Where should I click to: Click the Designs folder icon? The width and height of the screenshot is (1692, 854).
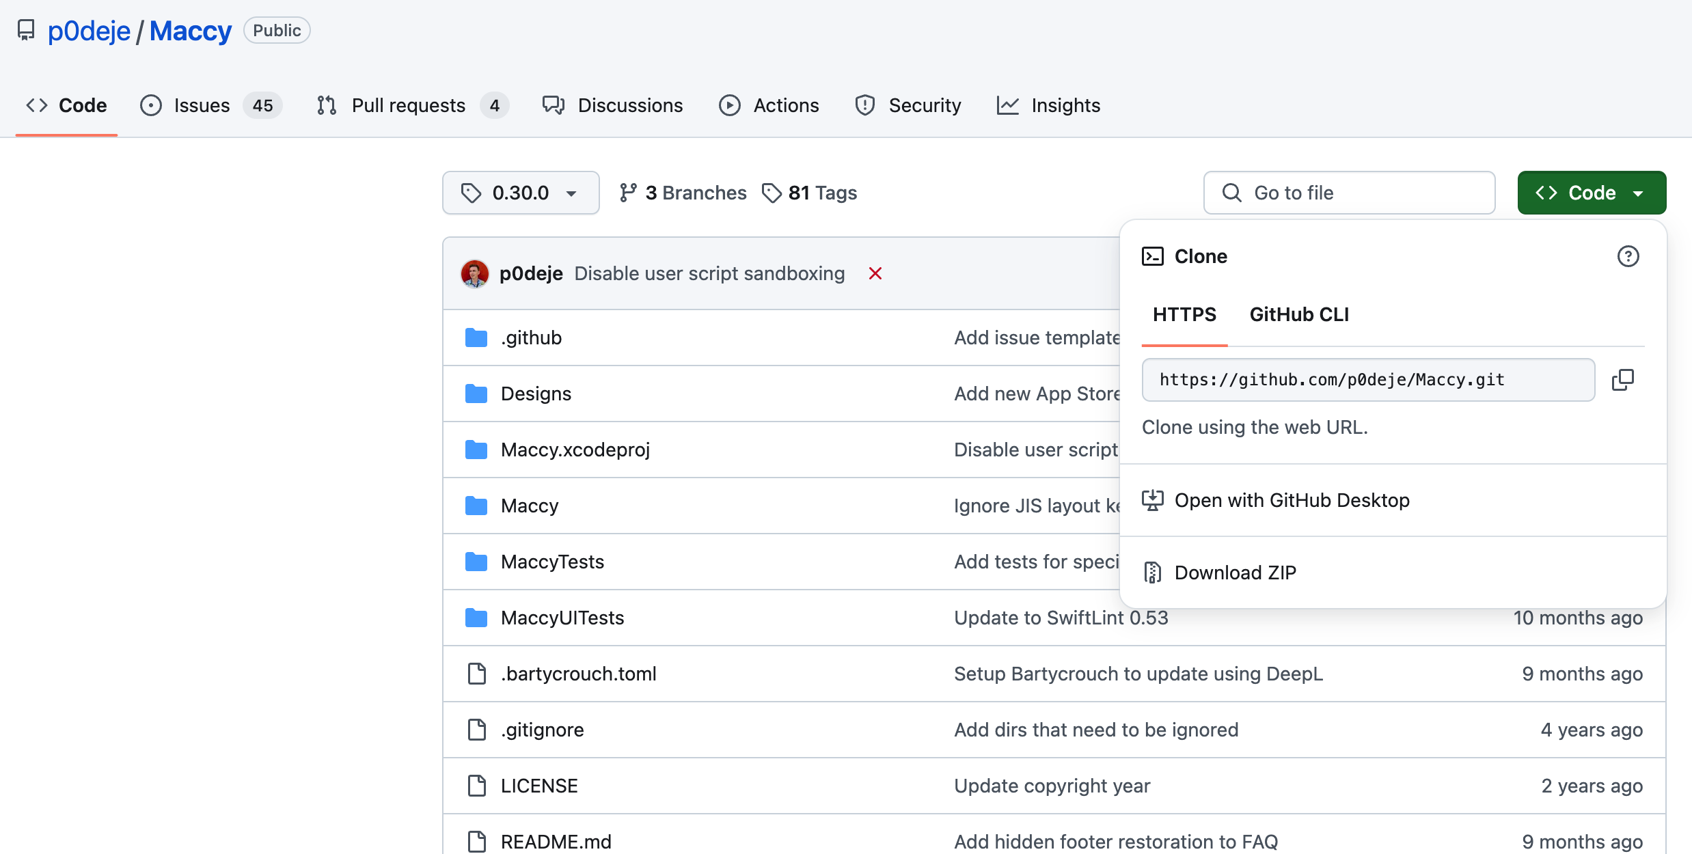[x=476, y=394]
